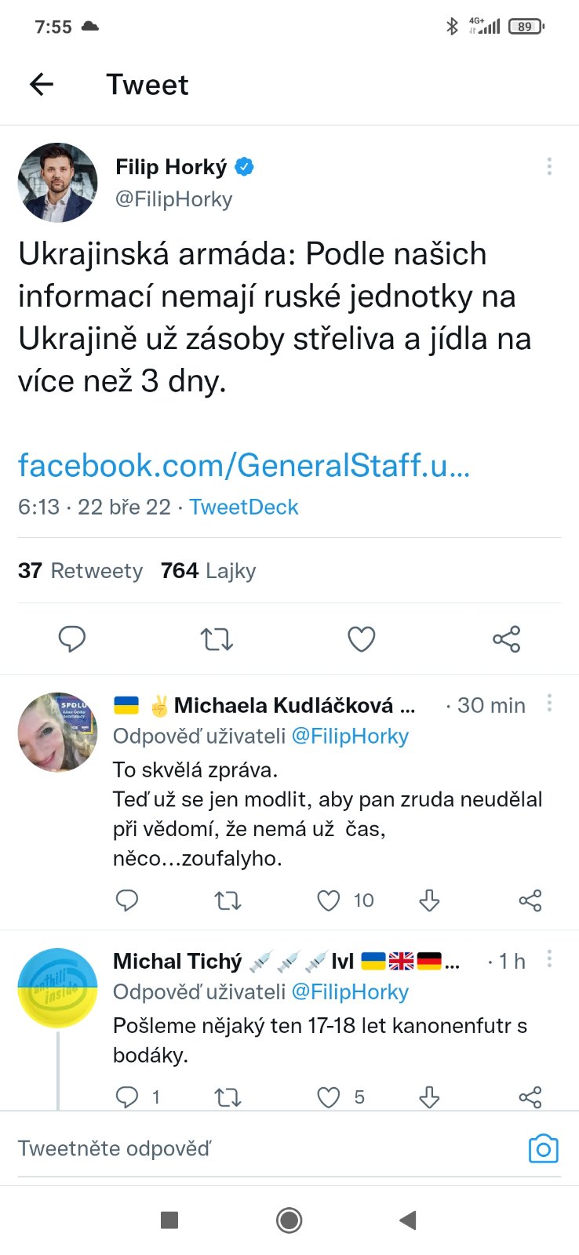Open three-dot menu on Michaela Kudláčková's reply

pos(549,703)
